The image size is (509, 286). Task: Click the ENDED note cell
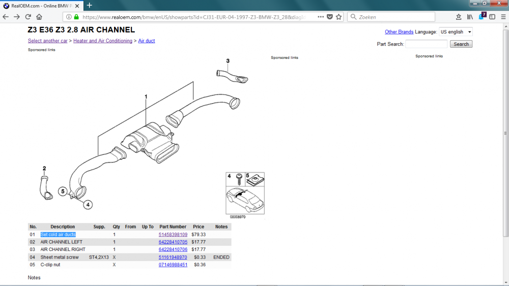[x=221, y=257]
